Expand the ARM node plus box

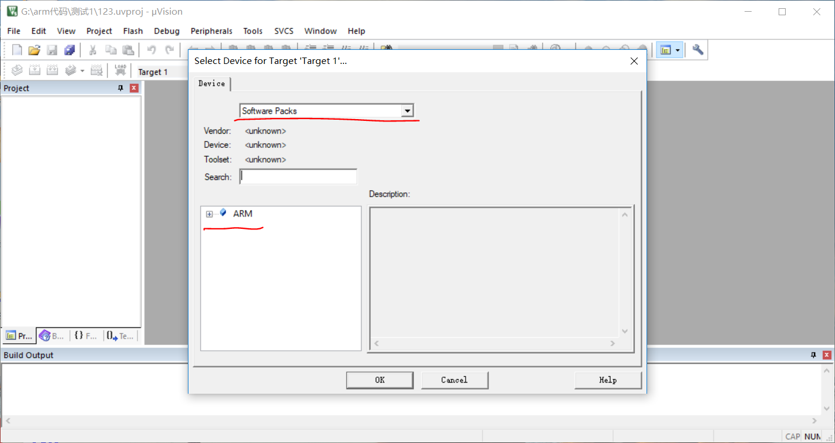(210, 214)
